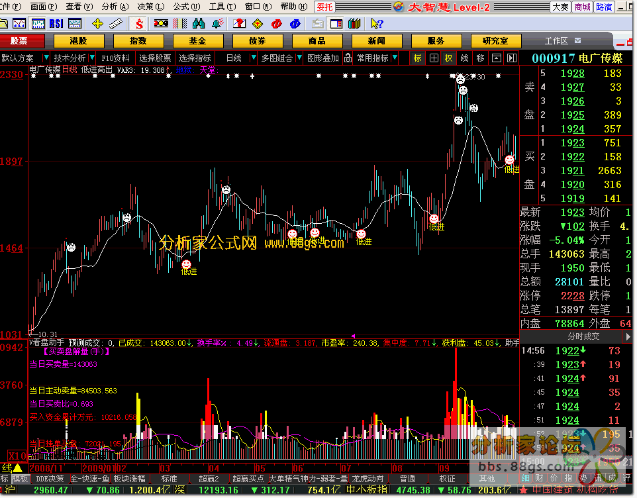Image resolution: width=637 pixels, height=498 pixels.
Task: Open the 窗口(W) menu
Action: pyautogui.click(x=258, y=7)
